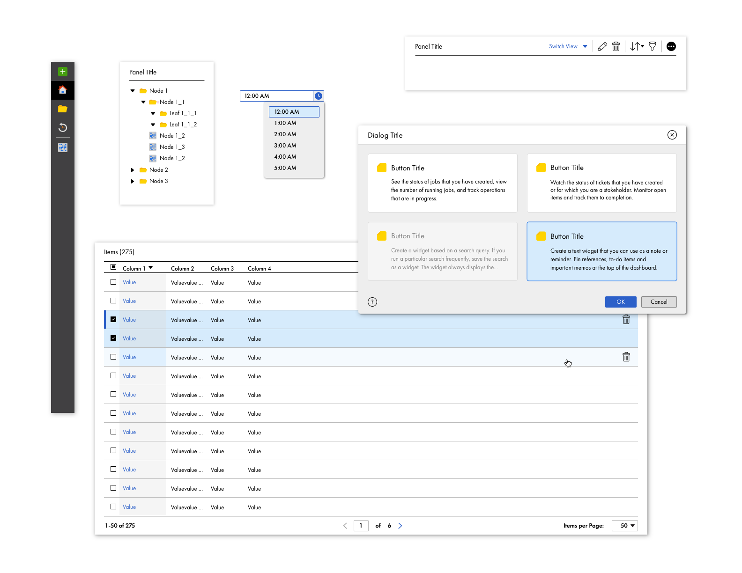This screenshot has height=573, width=742.
Task: Click the green plus add icon in sidebar
Action: click(62, 72)
